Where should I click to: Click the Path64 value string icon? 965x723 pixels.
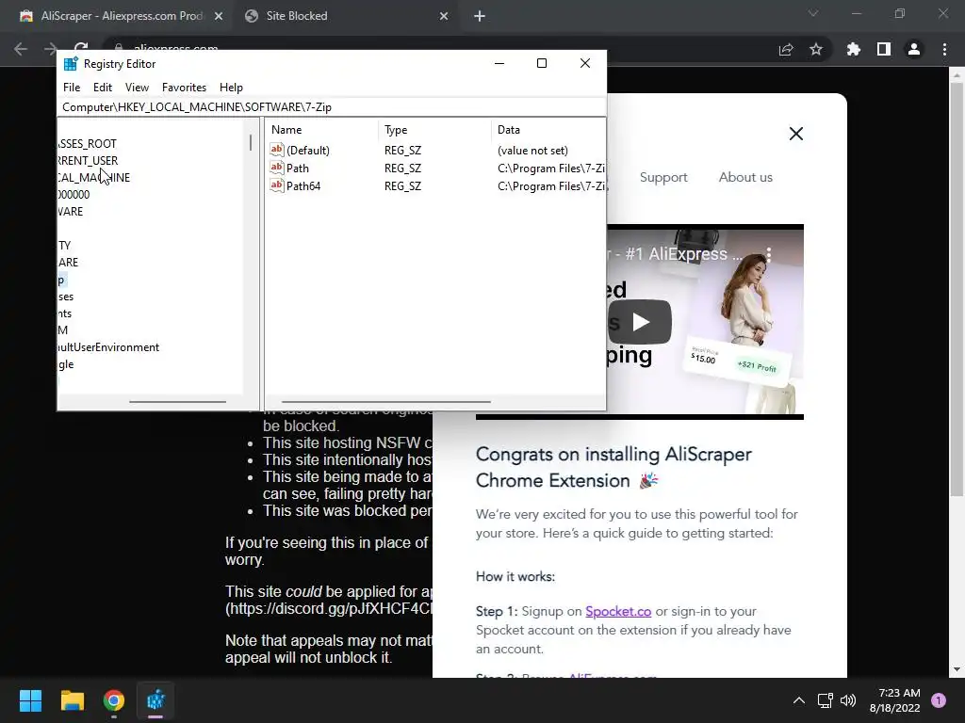(277, 185)
